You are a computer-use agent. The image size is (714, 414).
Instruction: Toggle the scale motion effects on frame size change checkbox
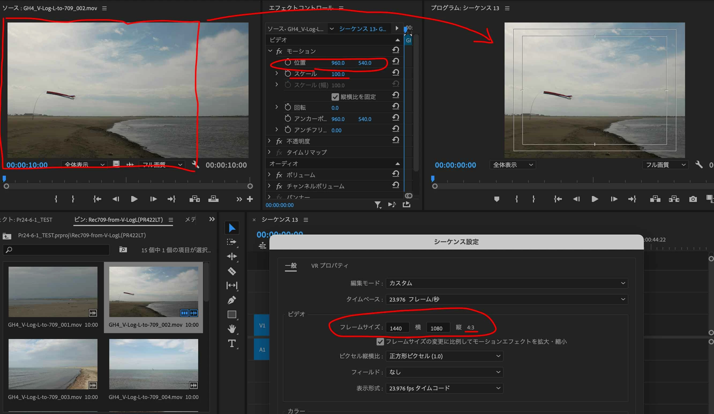(380, 342)
